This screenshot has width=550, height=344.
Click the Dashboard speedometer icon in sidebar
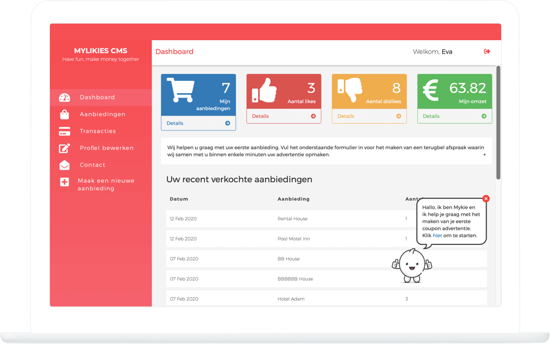click(x=64, y=98)
